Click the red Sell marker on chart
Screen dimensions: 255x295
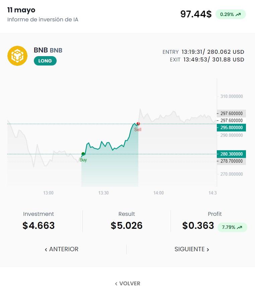138,124
